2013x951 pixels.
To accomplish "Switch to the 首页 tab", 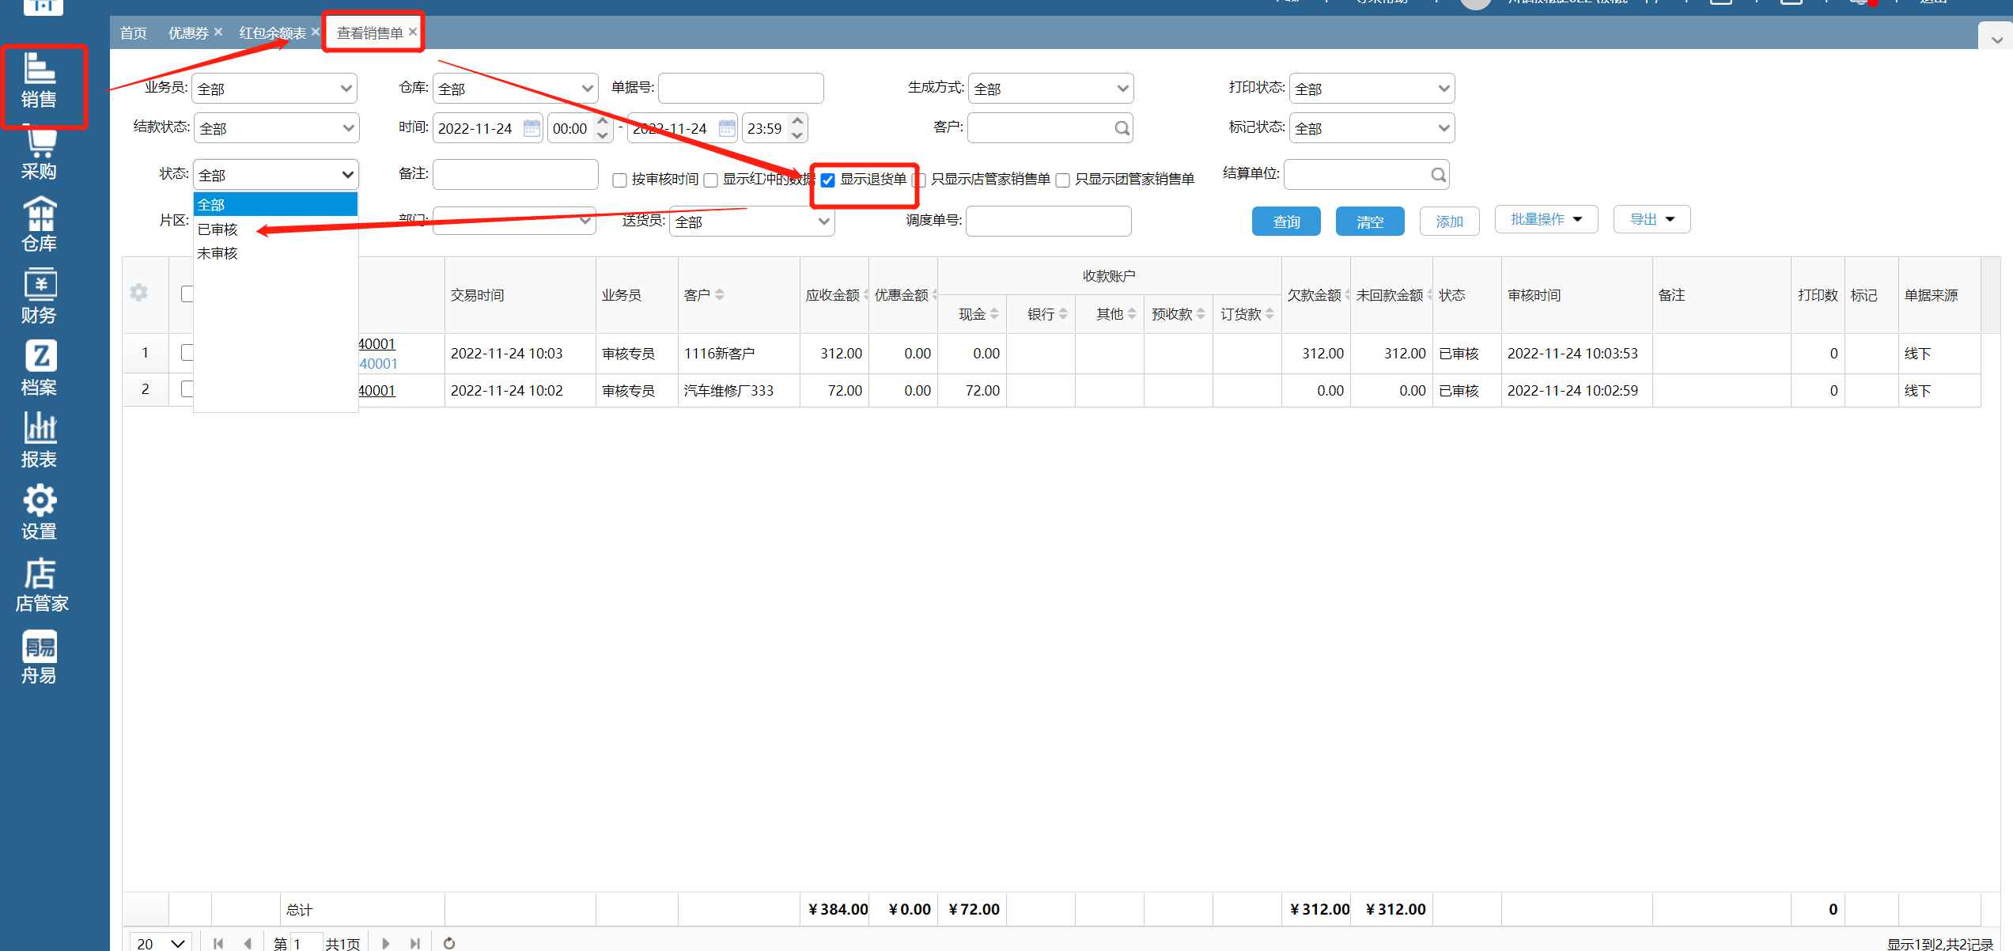I will pos(134,32).
